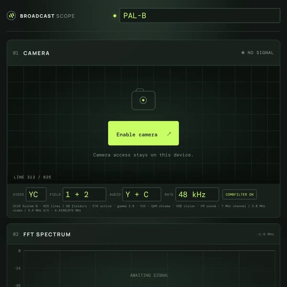The width and height of the screenshot is (287, 287).
Task: Click the BROADCAST SCOPE title text
Action: 47,16
